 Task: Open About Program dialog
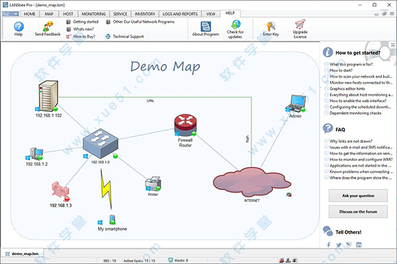pos(206,29)
